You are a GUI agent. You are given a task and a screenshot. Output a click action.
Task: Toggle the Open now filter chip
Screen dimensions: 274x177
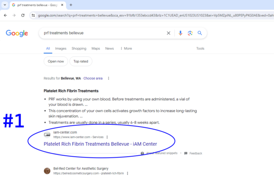[56, 62]
